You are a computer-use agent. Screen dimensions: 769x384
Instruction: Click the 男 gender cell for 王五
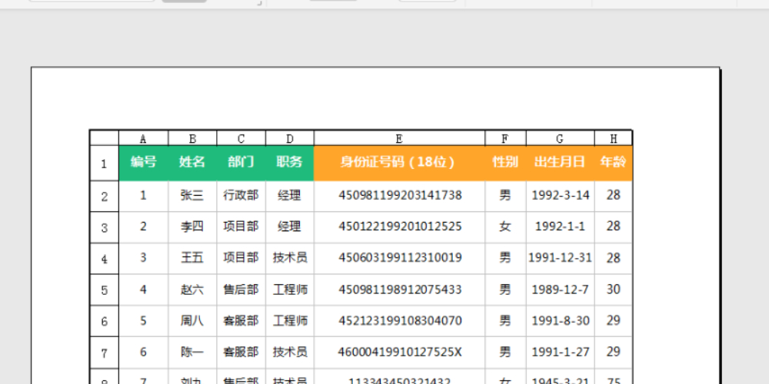click(505, 258)
